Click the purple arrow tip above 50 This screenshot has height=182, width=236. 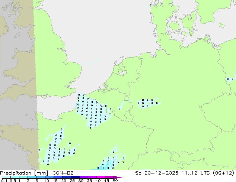click(x=118, y=177)
